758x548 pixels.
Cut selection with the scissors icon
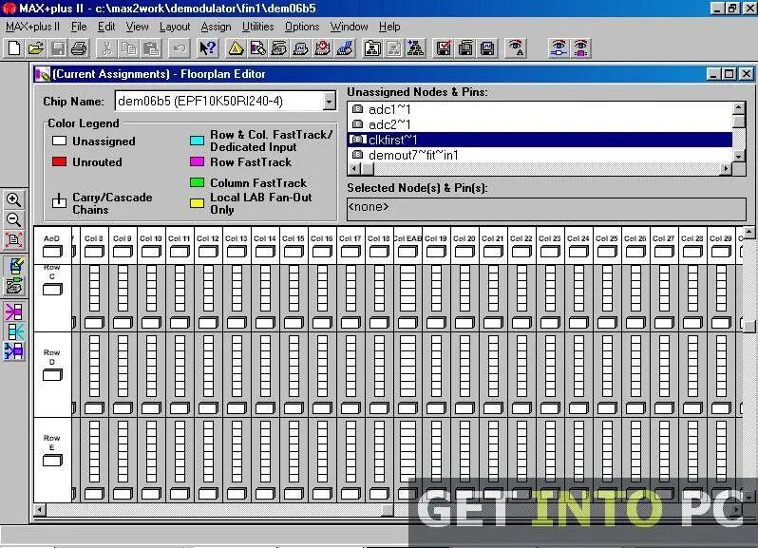pyautogui.click(x=106, y=48)
